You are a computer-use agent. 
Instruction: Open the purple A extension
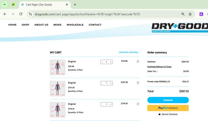coord(201,14)
